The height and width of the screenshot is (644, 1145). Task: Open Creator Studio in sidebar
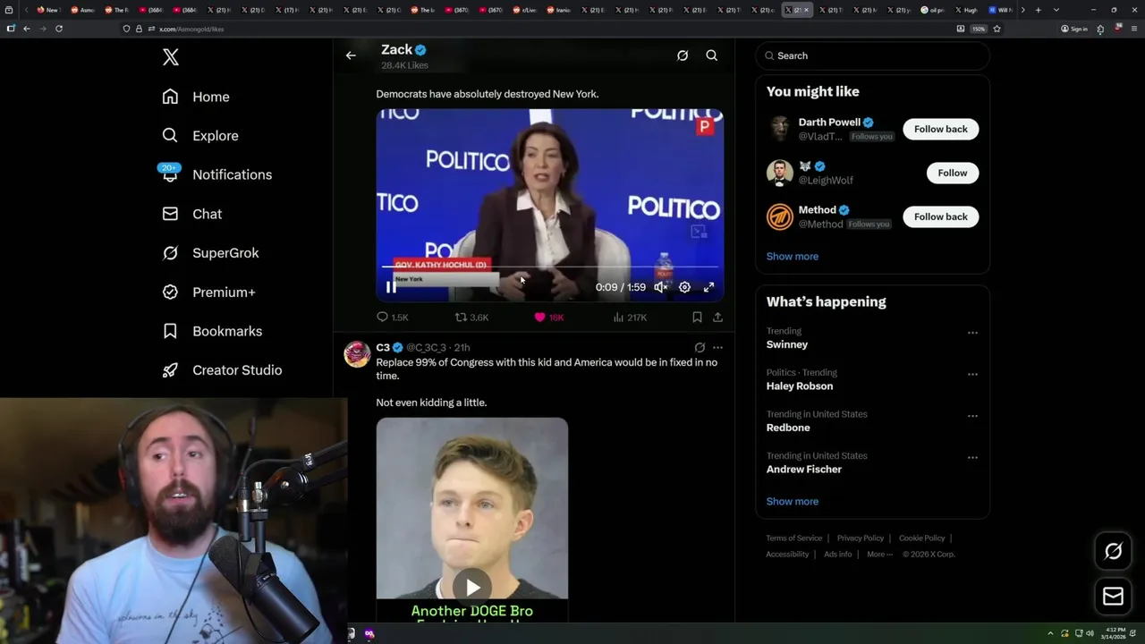pyautogui.click(x=222, y=370)
